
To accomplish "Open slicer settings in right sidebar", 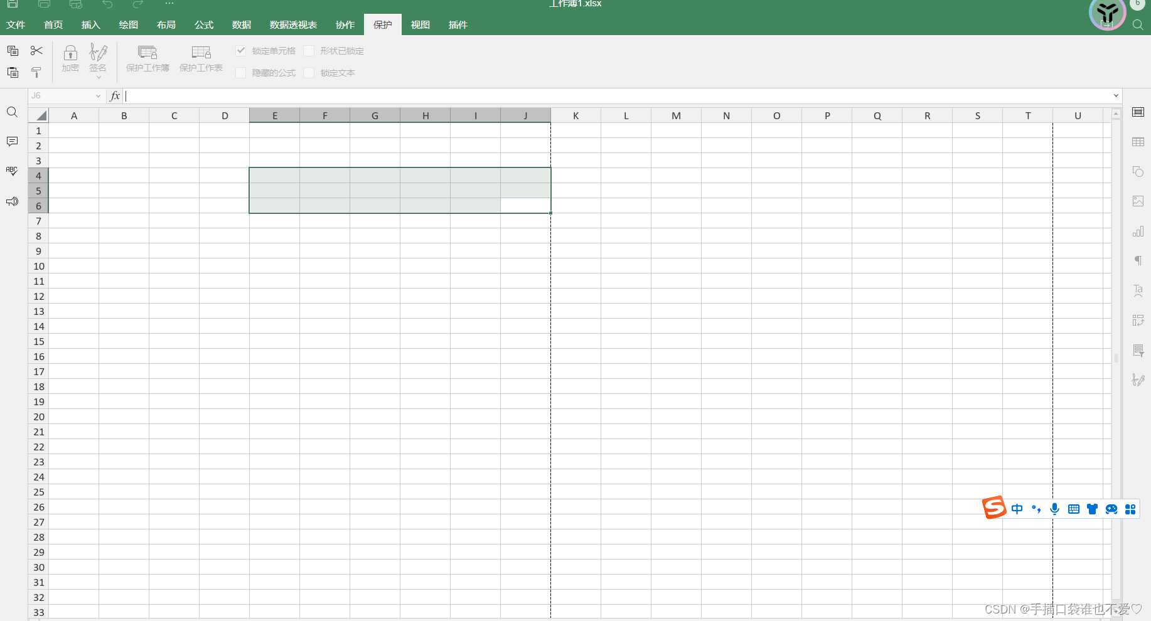I will pos(1138,351).
